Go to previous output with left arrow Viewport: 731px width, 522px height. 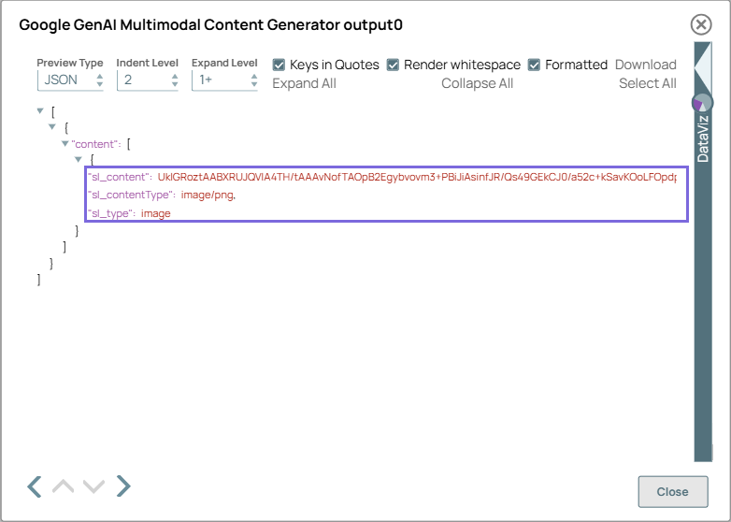pos(35,486)
